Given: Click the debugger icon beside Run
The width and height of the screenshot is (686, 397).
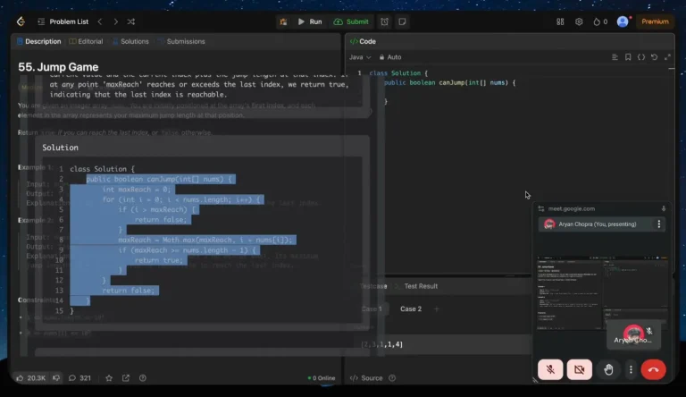Looking at the screenshot, I should [283, 21].
